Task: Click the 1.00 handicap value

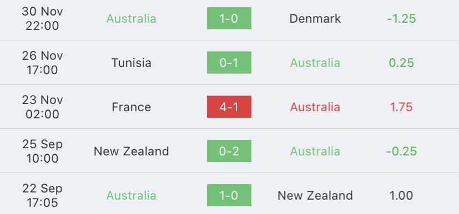Action: pos(401,195)
